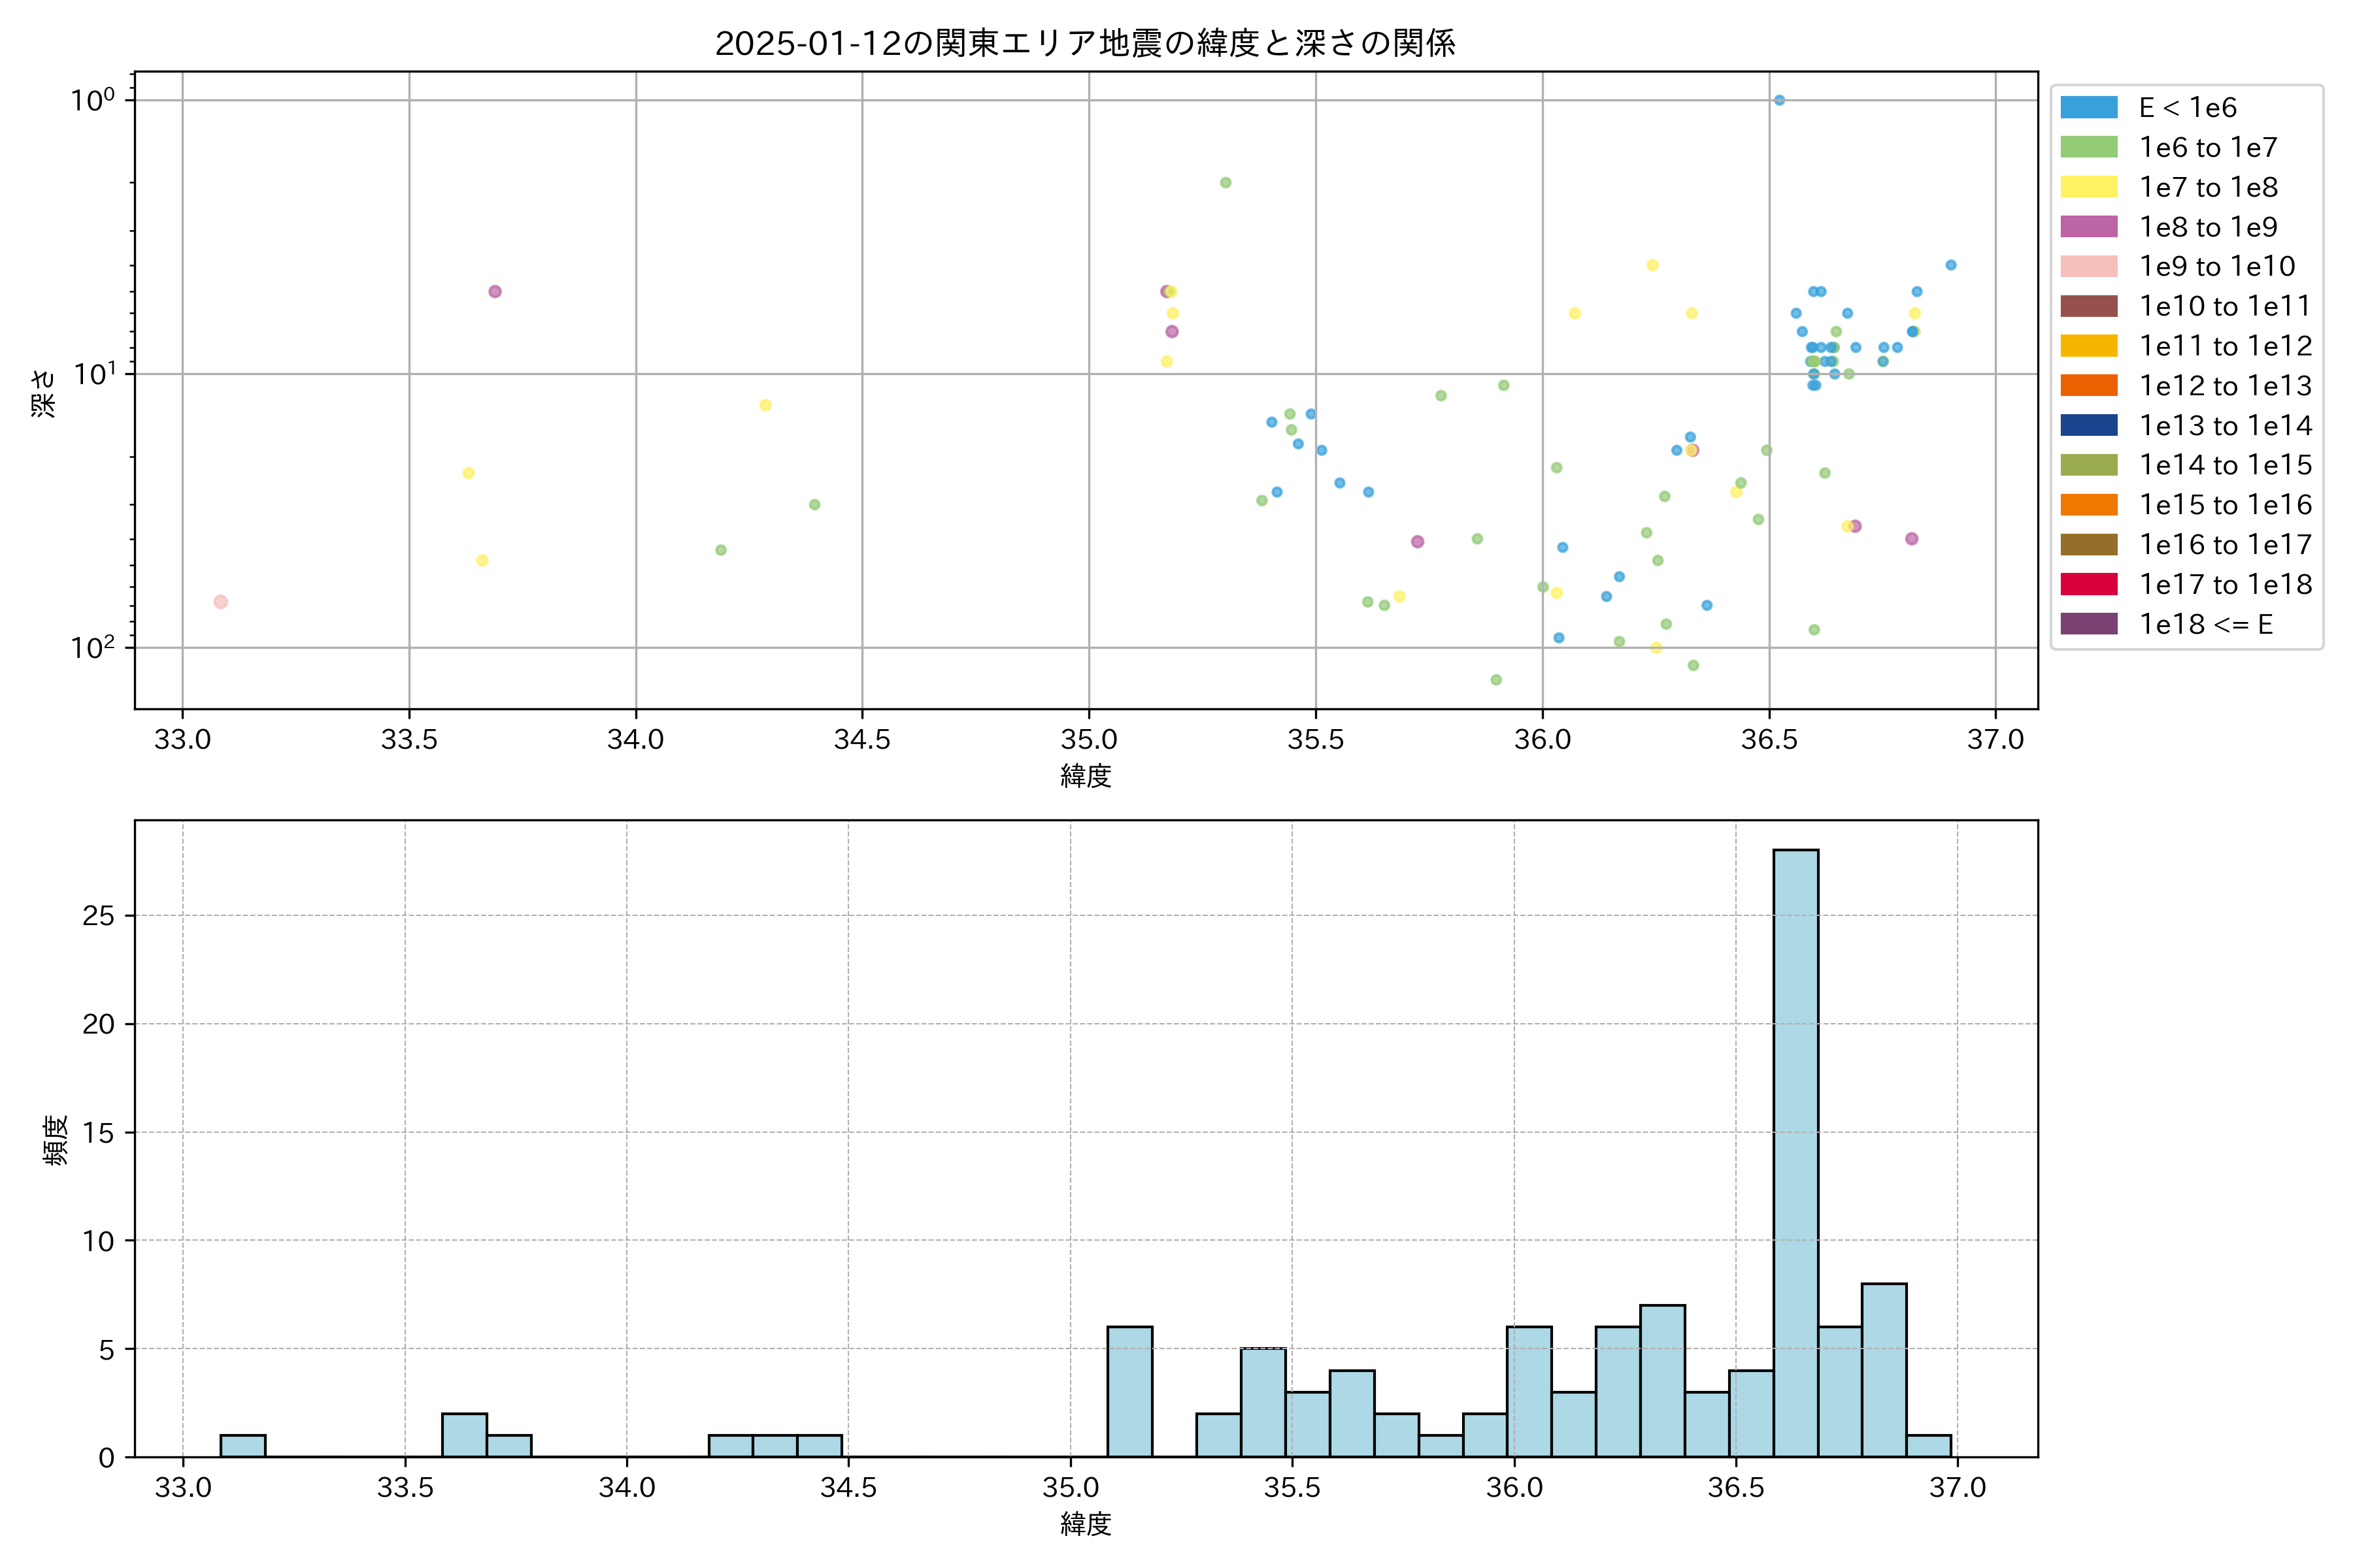Click the purple '1e8 to 1e9' legend swatch
Viewport: 2353px width, 1568px height.
2088,227
